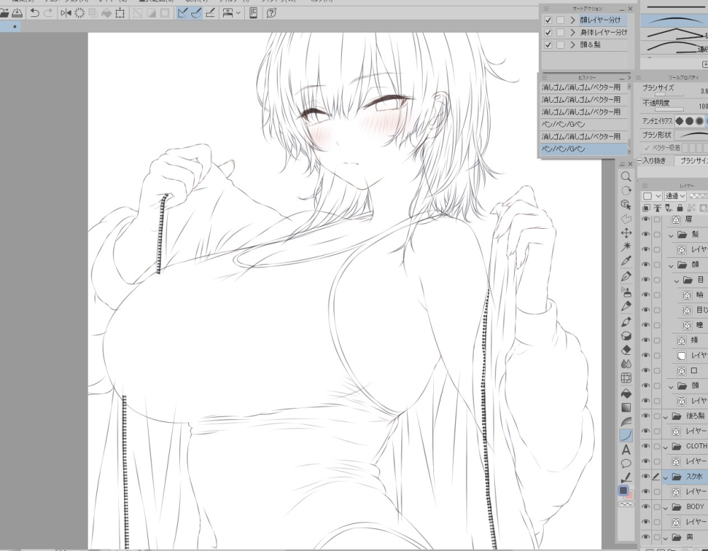Switch to the ヒストリー panel tab
This screenshot has width=708, height=551.
click(x=588, y=77)
